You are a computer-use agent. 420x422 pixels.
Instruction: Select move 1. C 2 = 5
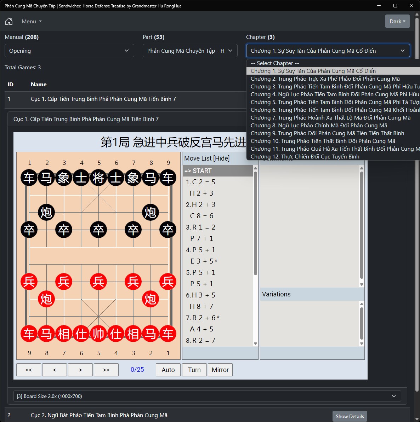(x=218, y=182)
